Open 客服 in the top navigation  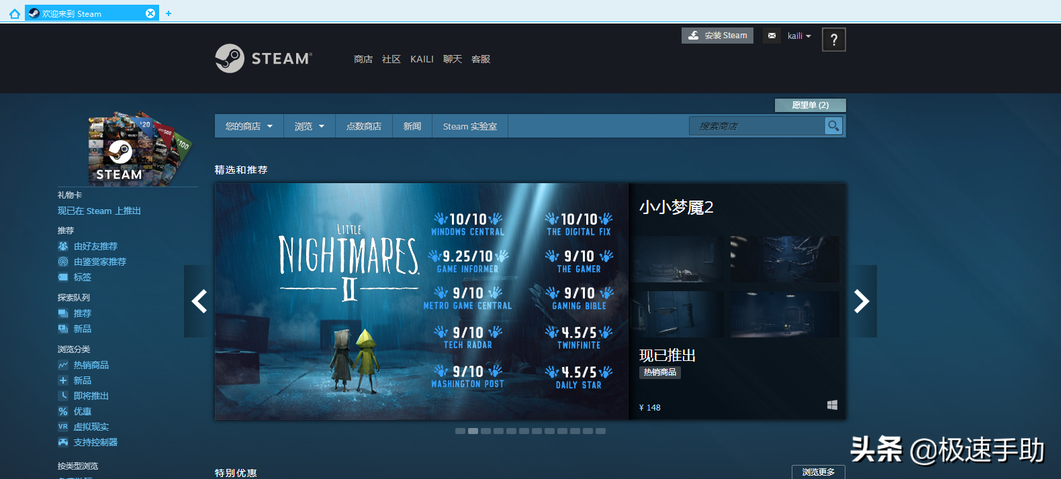point(481,59)
